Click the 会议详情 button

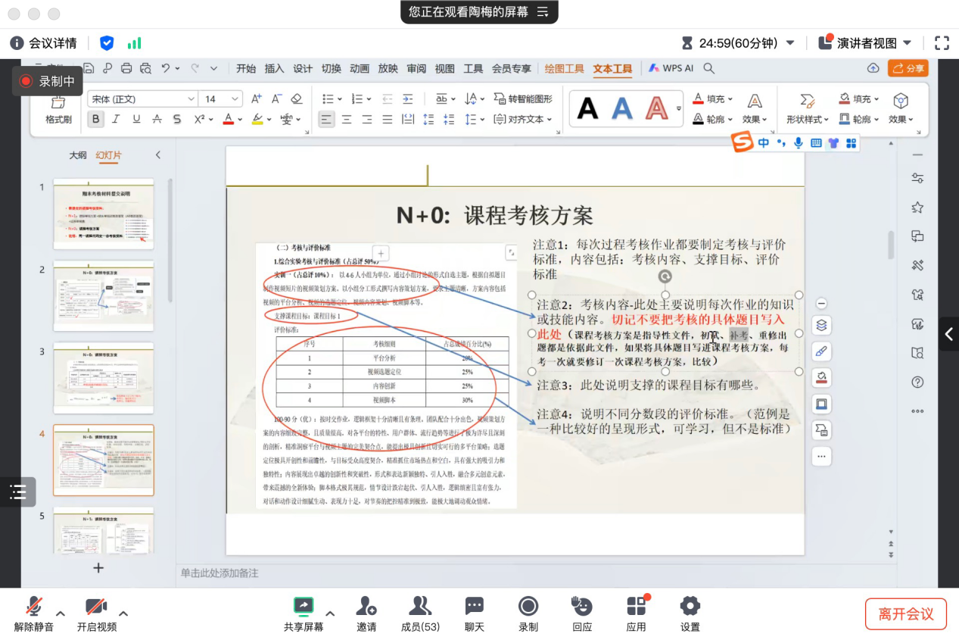(45, 43)
